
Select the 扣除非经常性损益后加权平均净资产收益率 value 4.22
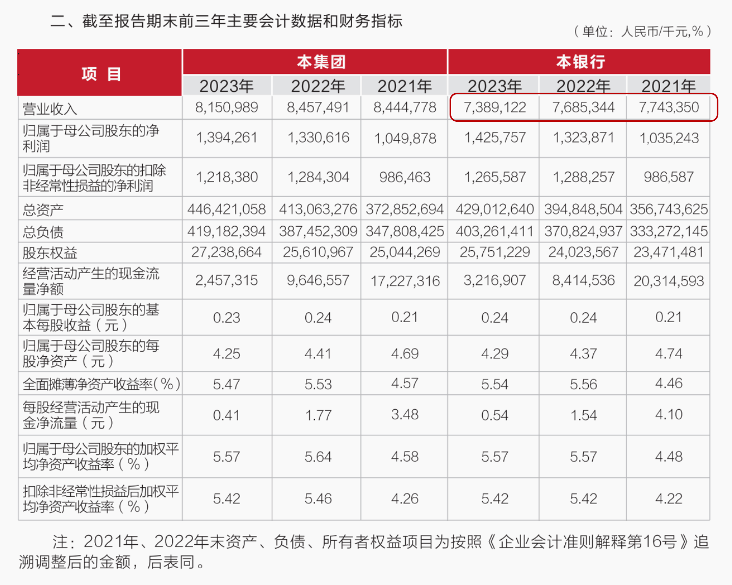[669, 499]
